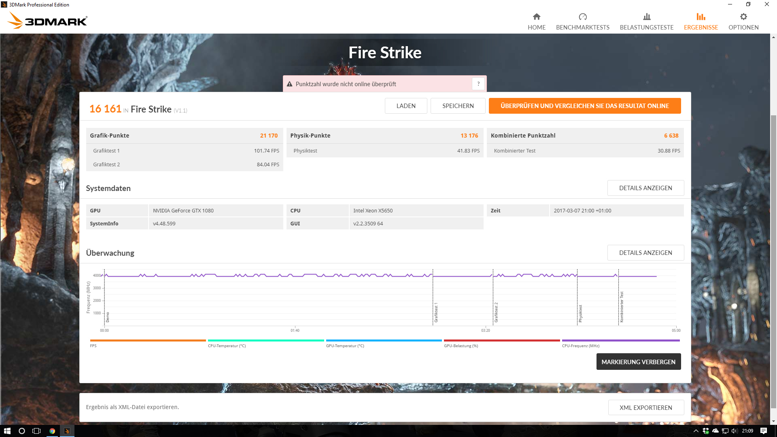Show hidden system tray icons chevron

pos(696,431)
